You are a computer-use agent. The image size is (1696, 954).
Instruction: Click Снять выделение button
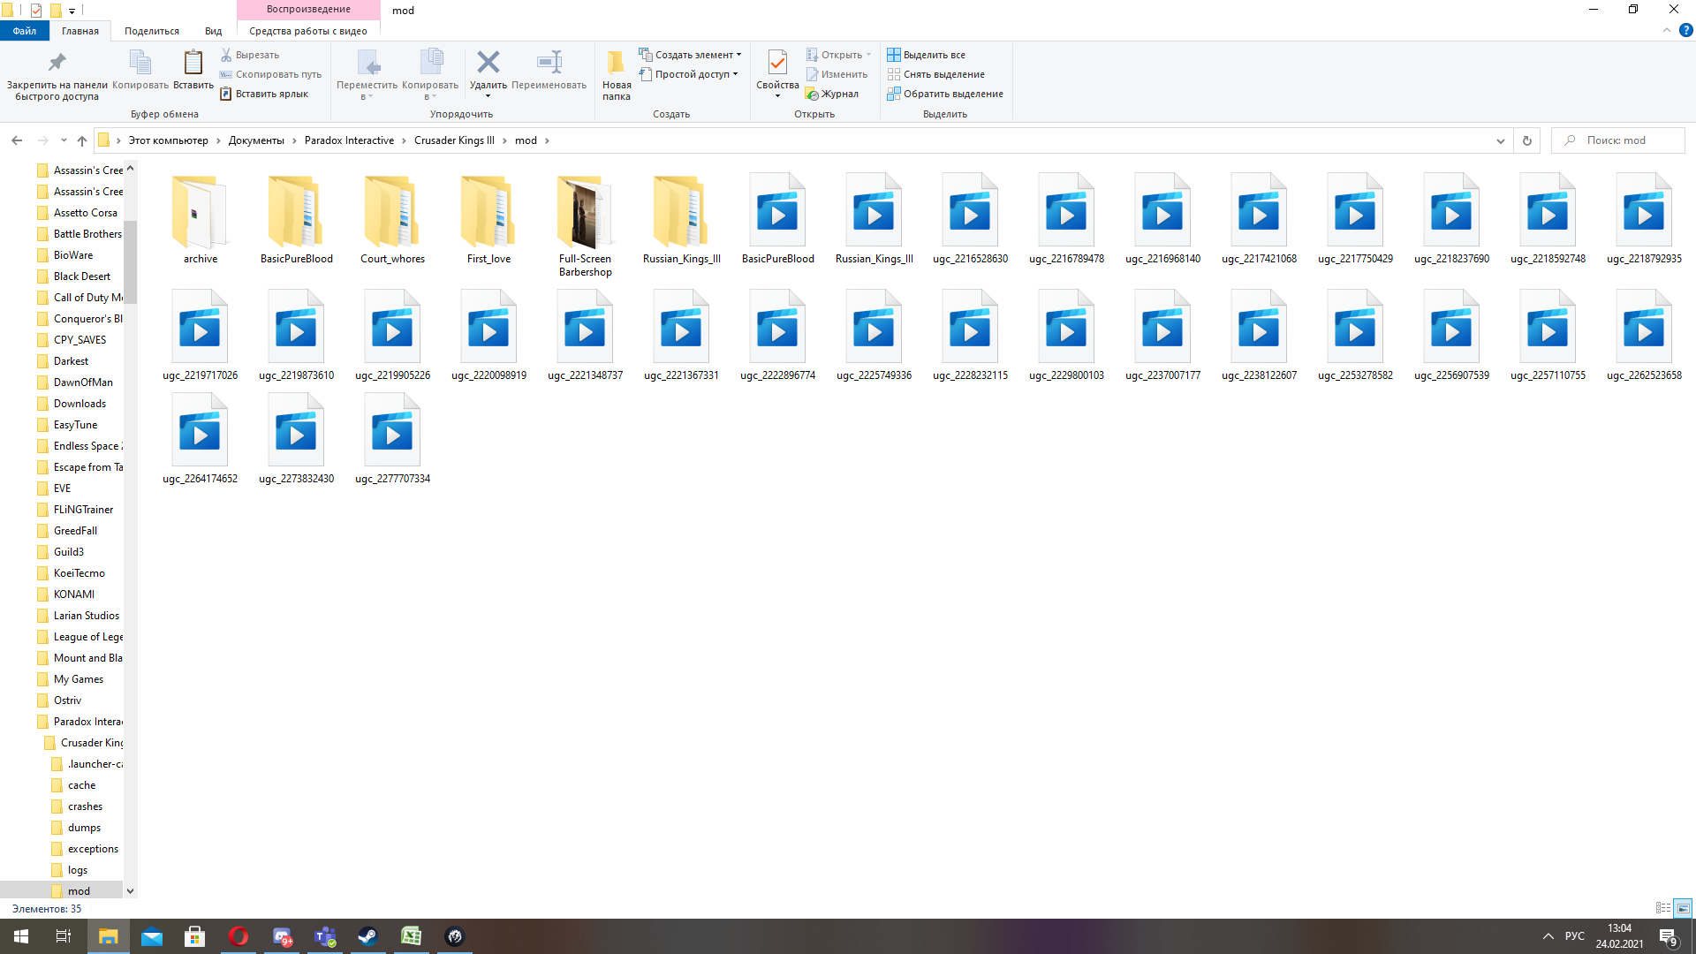coord(936,74)
